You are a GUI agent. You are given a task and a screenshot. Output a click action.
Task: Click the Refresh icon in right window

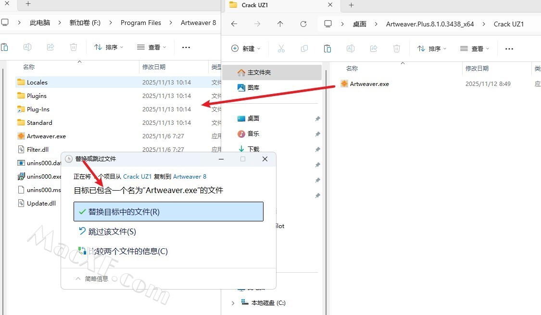[303, 24]
